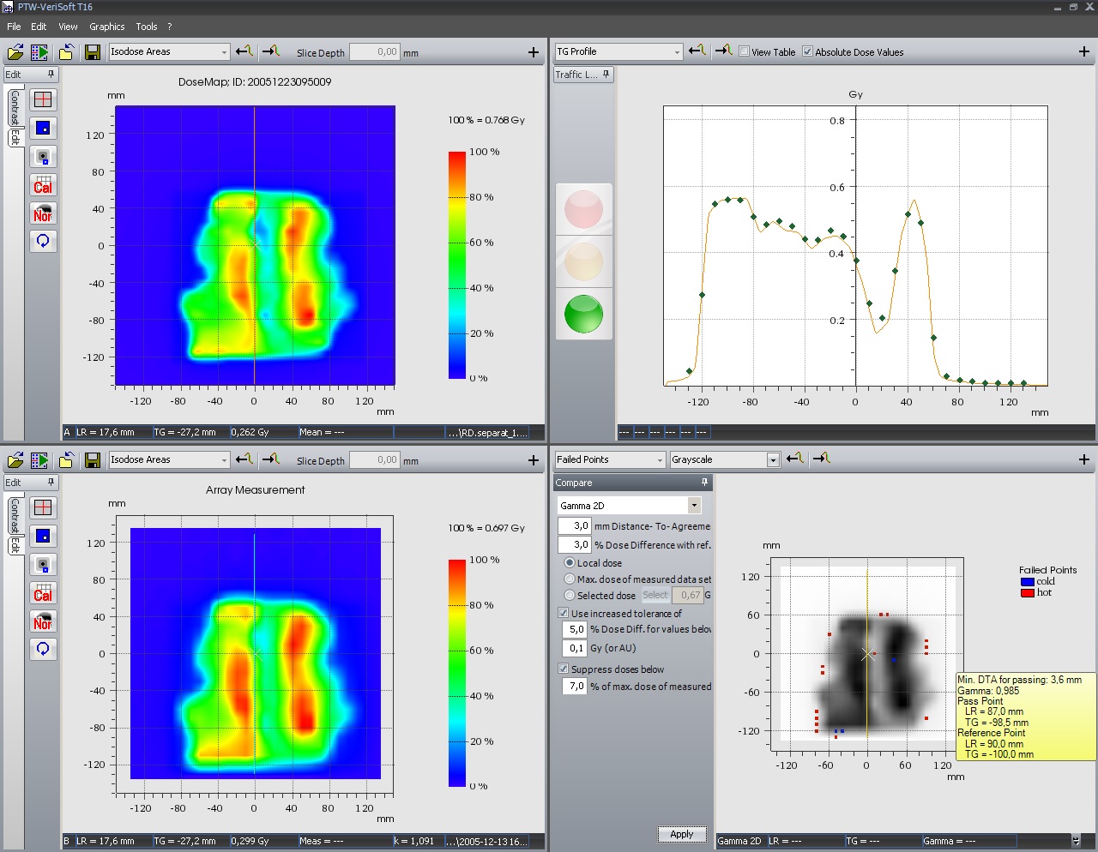Click Nor icon in Array Measurement sidebar
This screenshot has height=852, width=1098.
tap(43, 621)
